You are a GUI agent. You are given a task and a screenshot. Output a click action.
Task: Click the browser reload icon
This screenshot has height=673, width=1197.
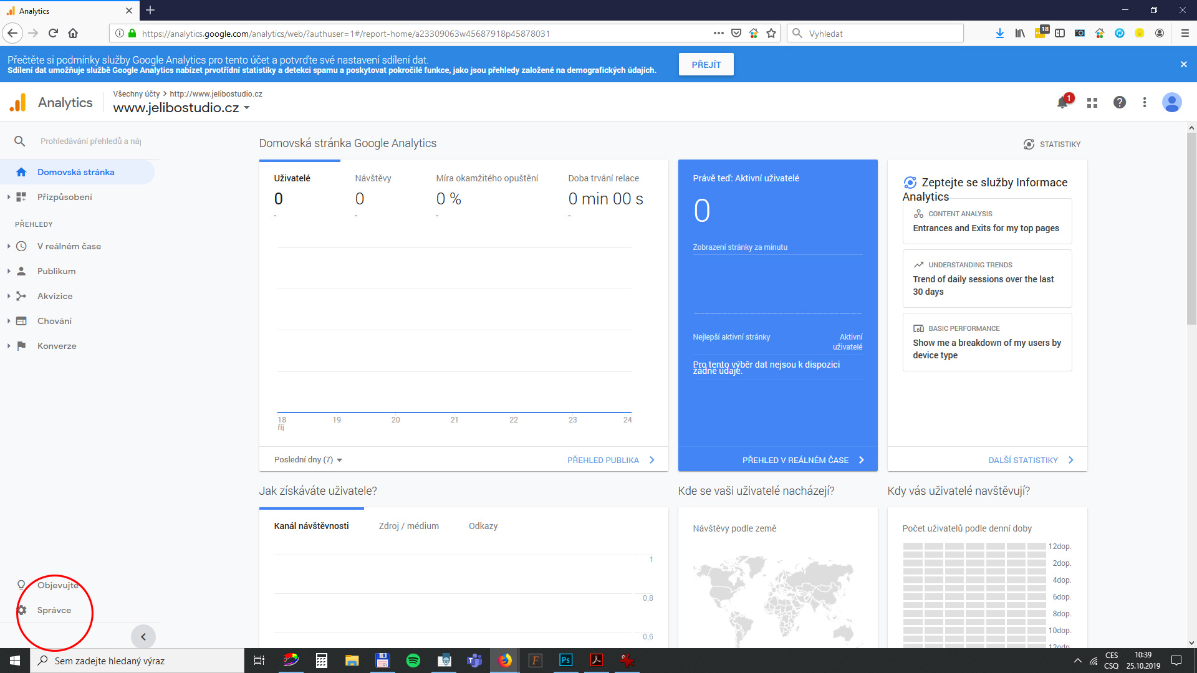[53, 33]
